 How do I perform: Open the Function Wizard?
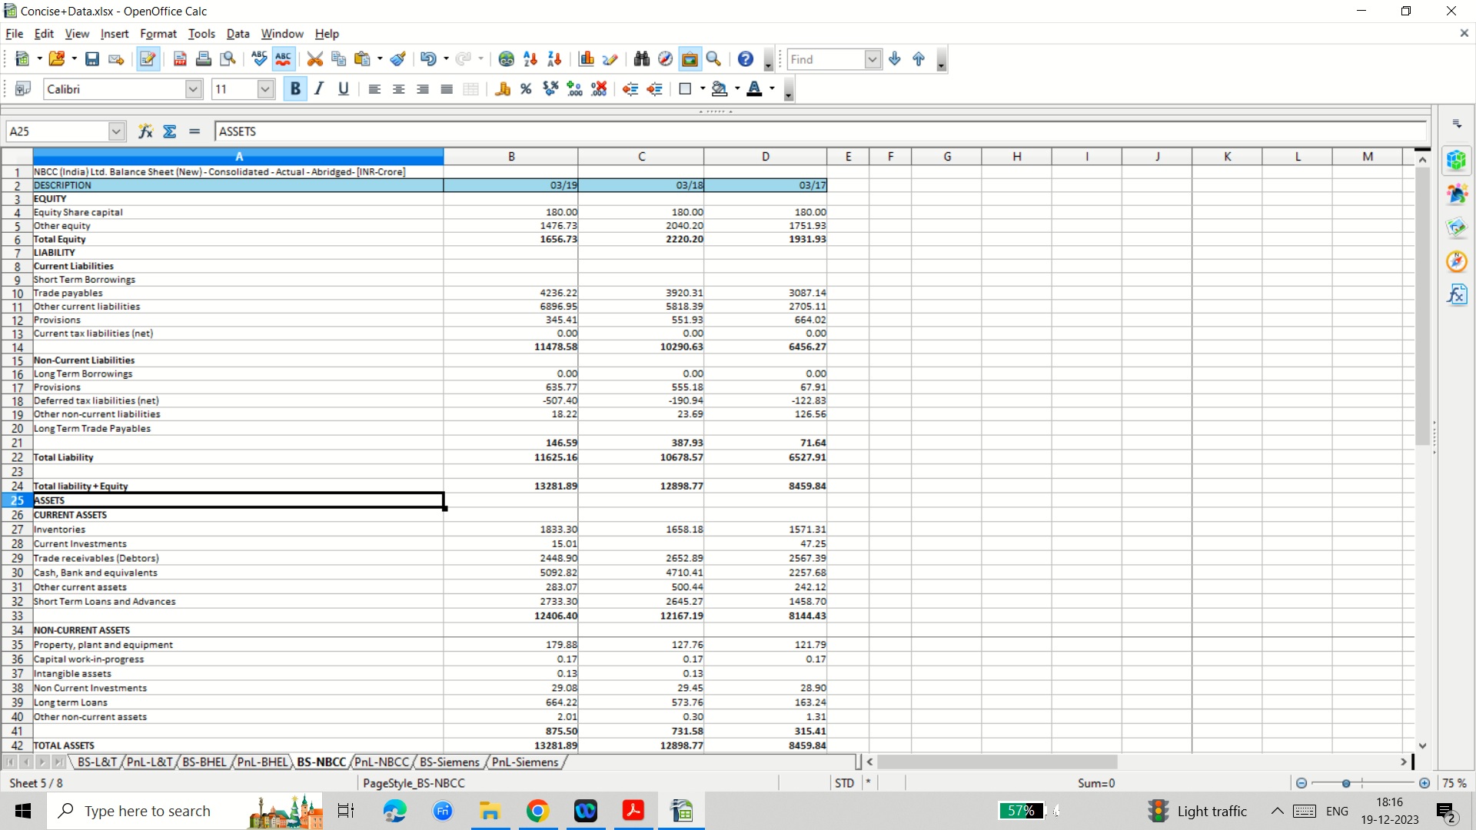145,131
